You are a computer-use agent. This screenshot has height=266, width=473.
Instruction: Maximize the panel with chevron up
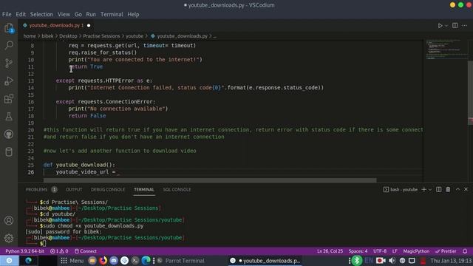pos(457,189)
